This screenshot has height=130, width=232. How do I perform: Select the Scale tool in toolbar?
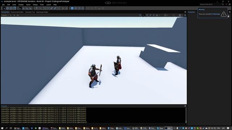pos(14,8)
